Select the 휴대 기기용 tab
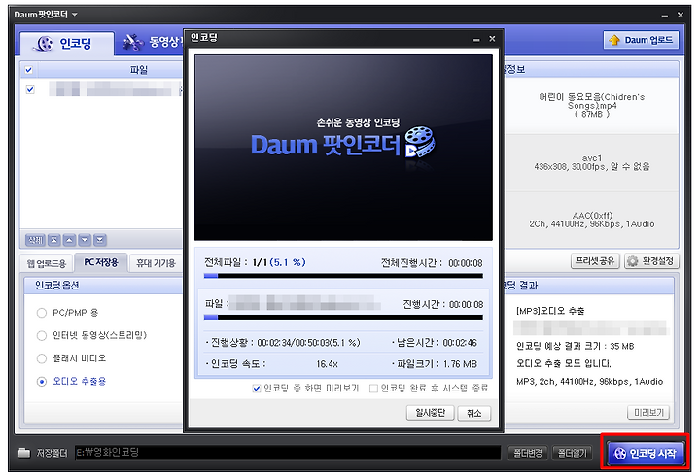The width and height of the screenshot is (700, 476). click(156, 263)
